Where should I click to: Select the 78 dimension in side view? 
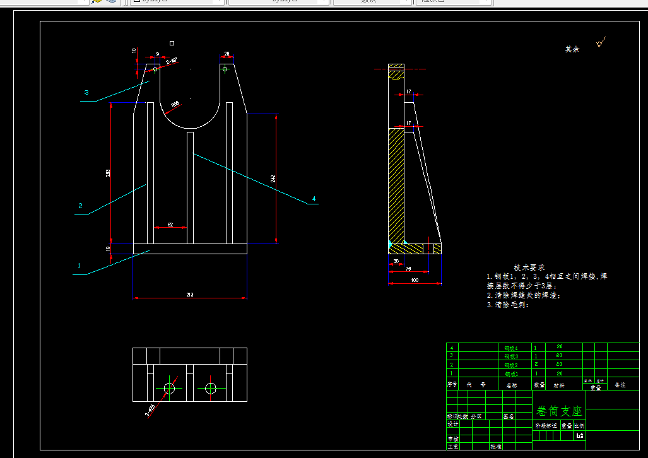click(408, 269)
